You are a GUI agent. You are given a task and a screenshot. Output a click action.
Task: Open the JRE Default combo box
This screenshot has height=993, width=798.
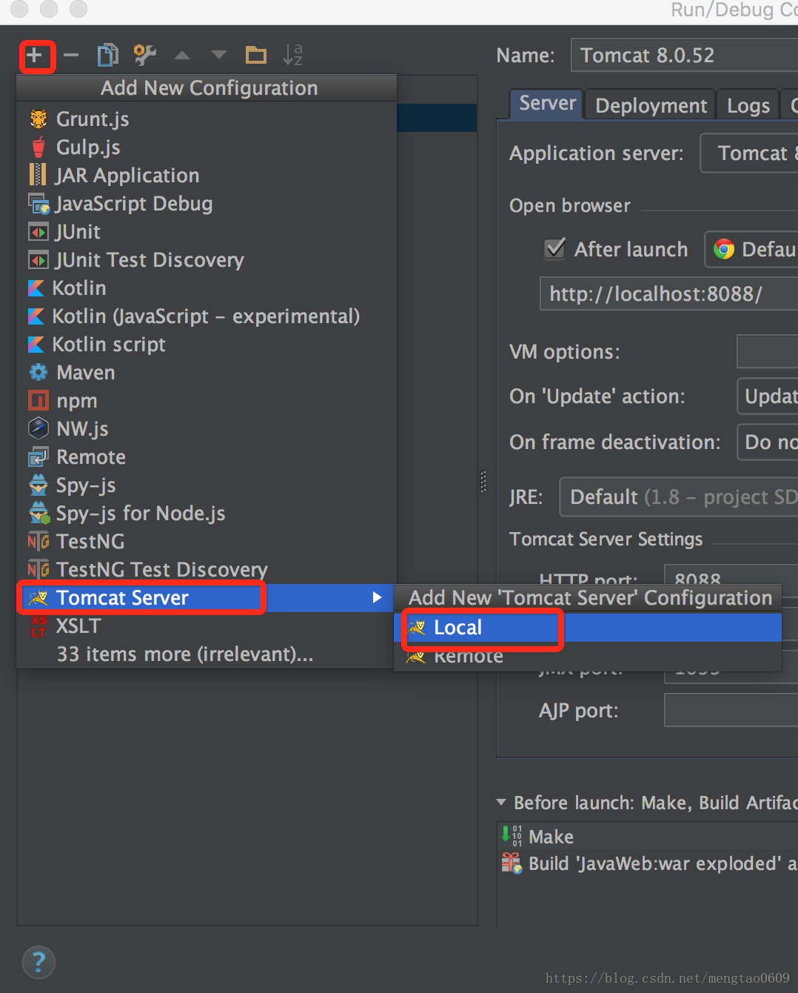(679, 496)
